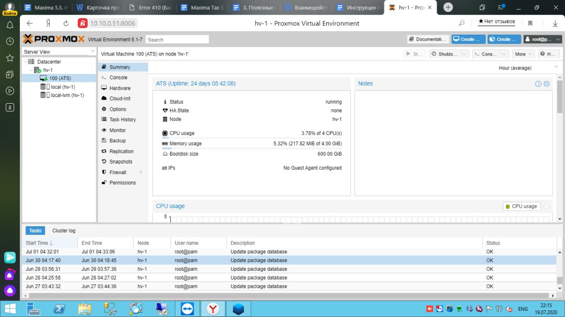Open the browser notifications bell
Screen dimensions: 565x317
click(10, 25)
